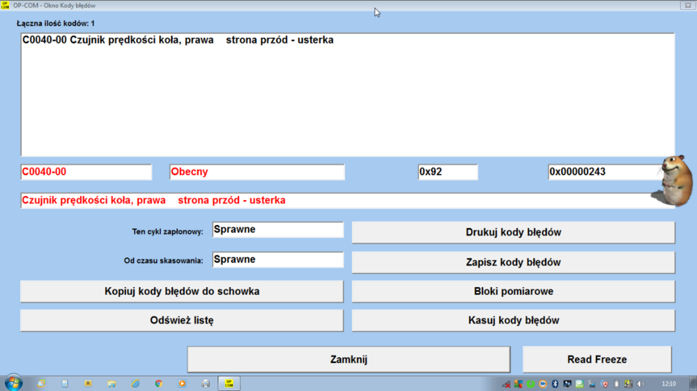Screen dimensions: 697x391
Task: Clear codes with Kasuj kody błędów
Action: pos(513,321)
